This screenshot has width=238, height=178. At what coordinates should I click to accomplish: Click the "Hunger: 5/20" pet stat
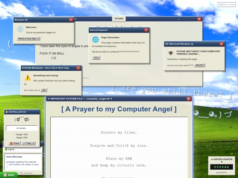coord(22,134)
